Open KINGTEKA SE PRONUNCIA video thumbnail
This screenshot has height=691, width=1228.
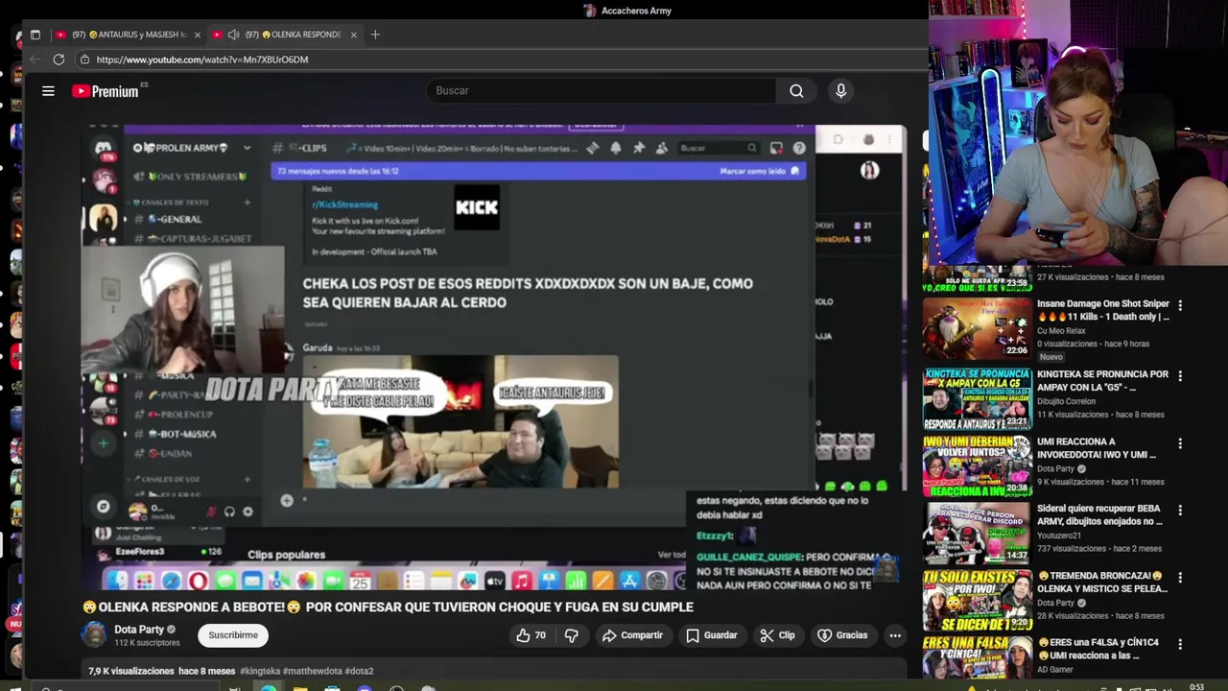978,398
